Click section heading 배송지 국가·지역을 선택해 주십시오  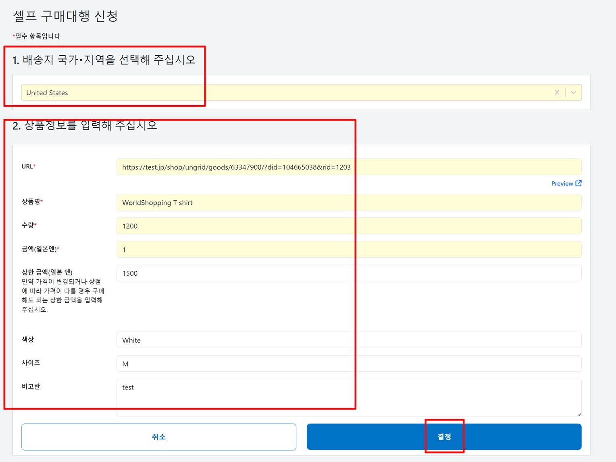[104, 59]
